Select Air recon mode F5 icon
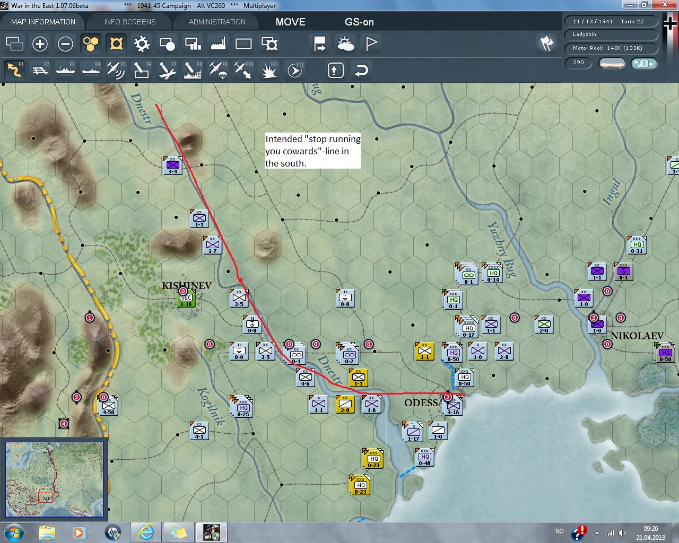 116,70
